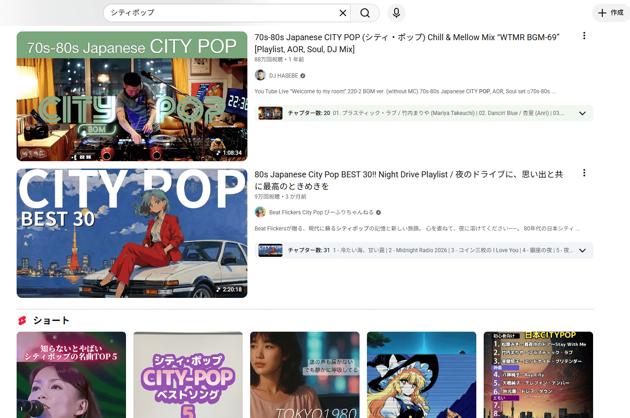Click チャプター数: 31 label
Screen dimensions: 630x418
click(309, 250)
